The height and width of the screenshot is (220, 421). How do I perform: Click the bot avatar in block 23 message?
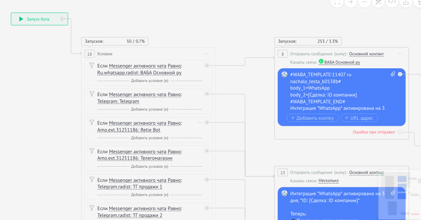284,193
